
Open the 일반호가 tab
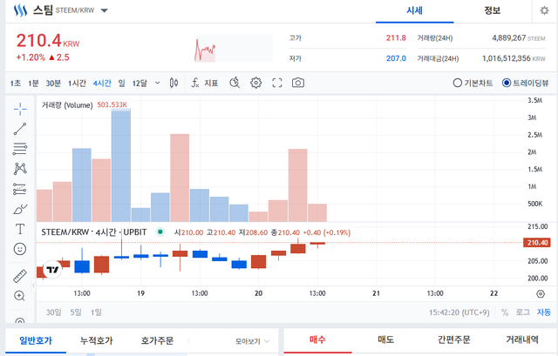[x=36, y=340]
